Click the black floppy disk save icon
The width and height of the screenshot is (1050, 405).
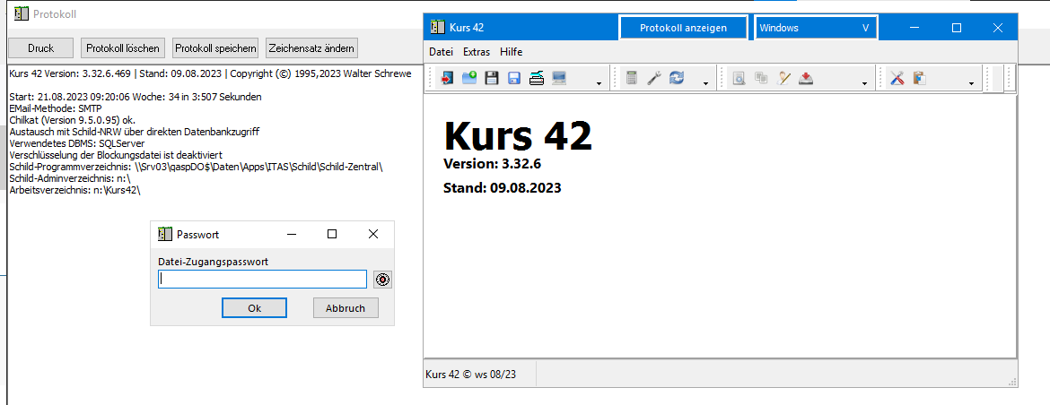(492, 79)
